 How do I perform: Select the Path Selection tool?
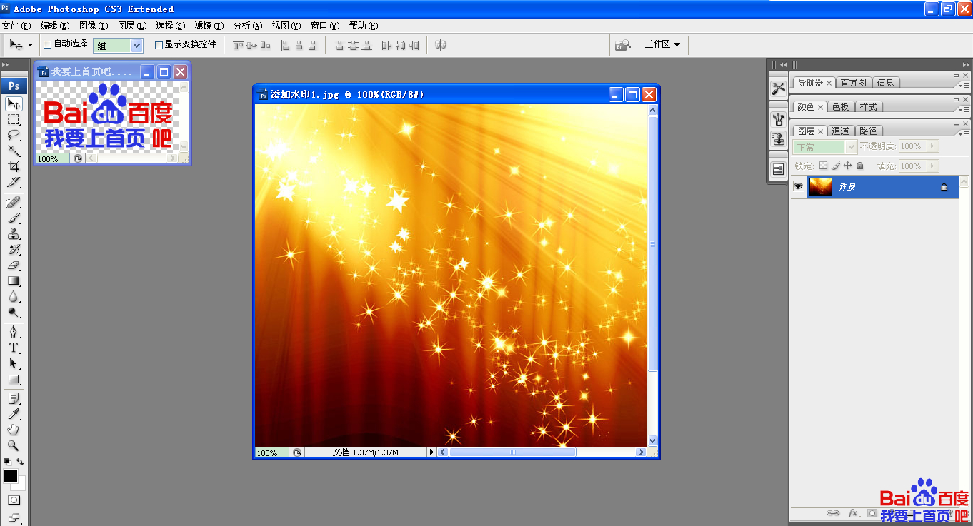[14, 364]
